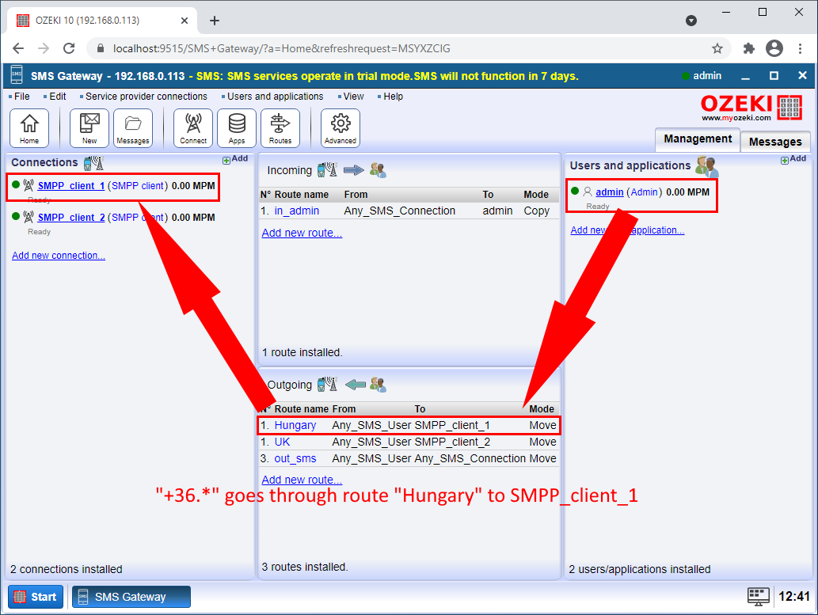Click the '3 routes installed.' status text
This screenshot has height=615, width=818.
[305, 567]
